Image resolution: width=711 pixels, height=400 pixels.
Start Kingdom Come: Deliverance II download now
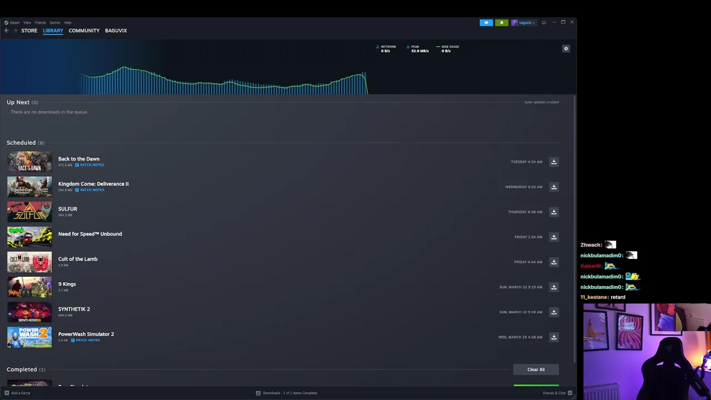tap(554, 187)
